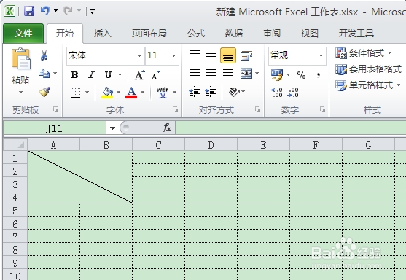The image size is (406, 280).
Task: Increase decimal places
Action: 277,93
